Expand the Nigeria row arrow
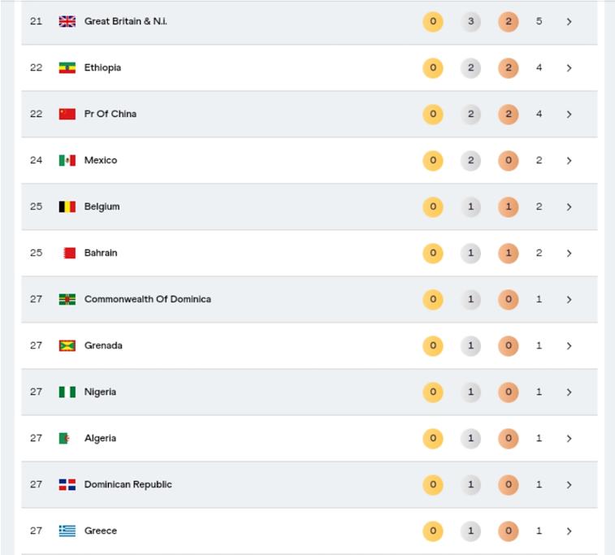The width and height of the screenshot is (615, 555). (x=569, y=392)
